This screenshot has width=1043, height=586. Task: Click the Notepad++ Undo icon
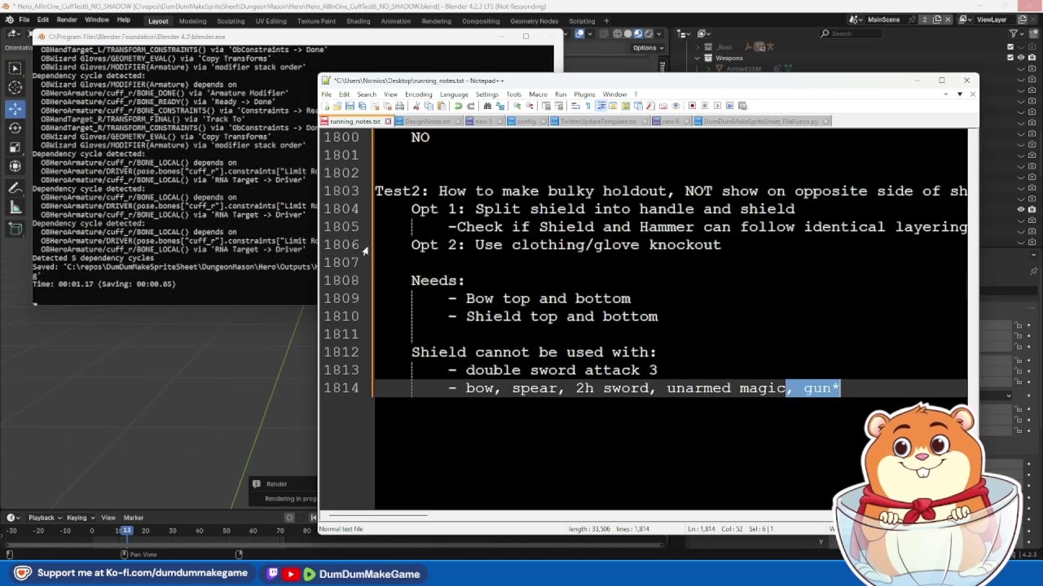(x=458, y=106)
